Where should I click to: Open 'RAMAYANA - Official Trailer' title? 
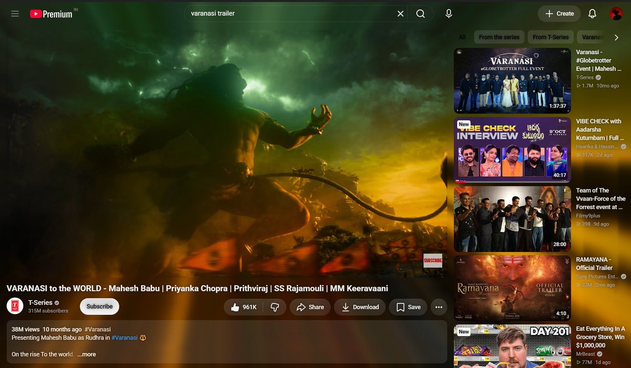tap(594, 264)
